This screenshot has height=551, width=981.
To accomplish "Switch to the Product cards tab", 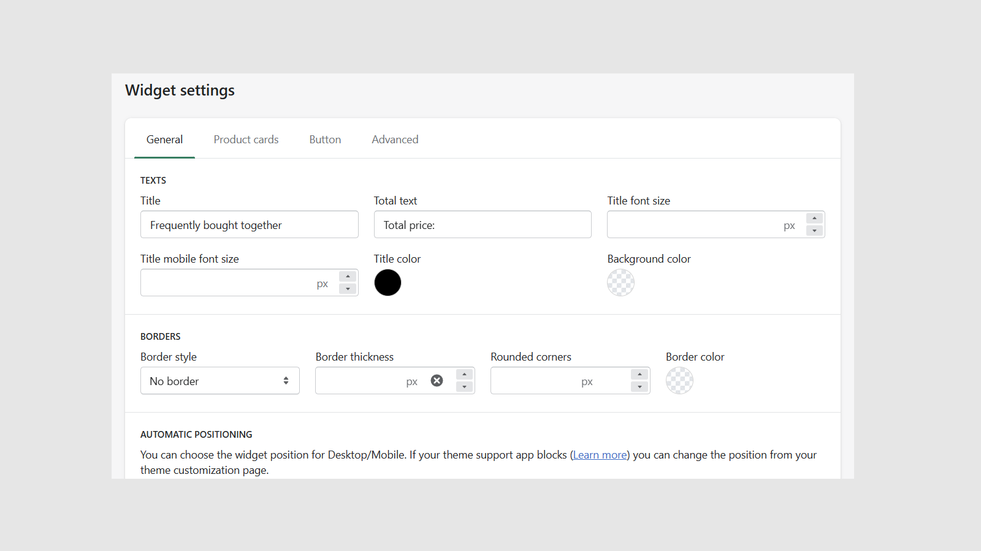I will click(245, 139).
